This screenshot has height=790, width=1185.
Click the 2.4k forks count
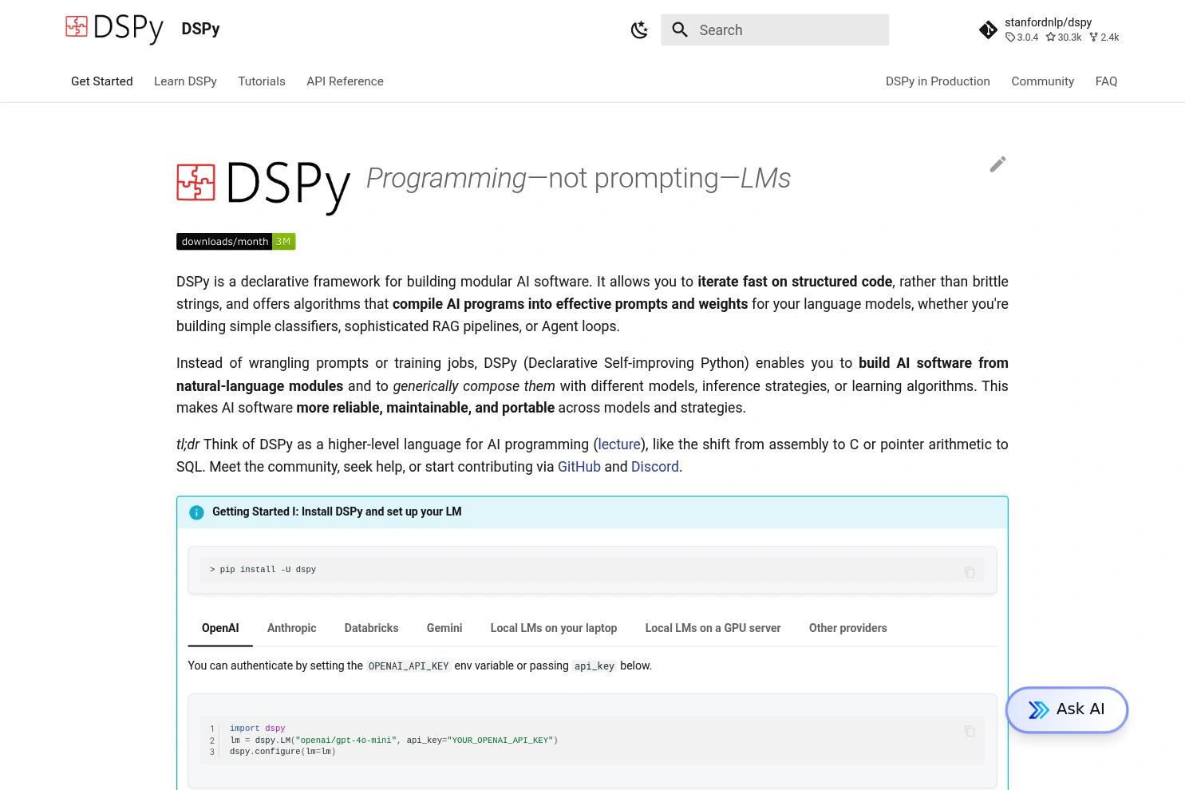(1104, 38)
